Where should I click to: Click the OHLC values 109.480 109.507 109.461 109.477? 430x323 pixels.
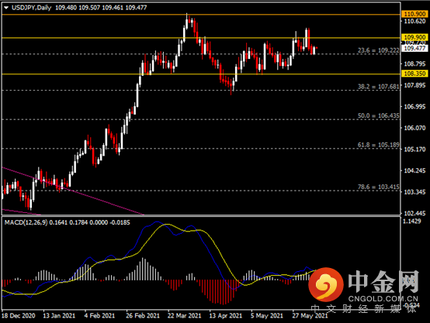click(101, 8)
